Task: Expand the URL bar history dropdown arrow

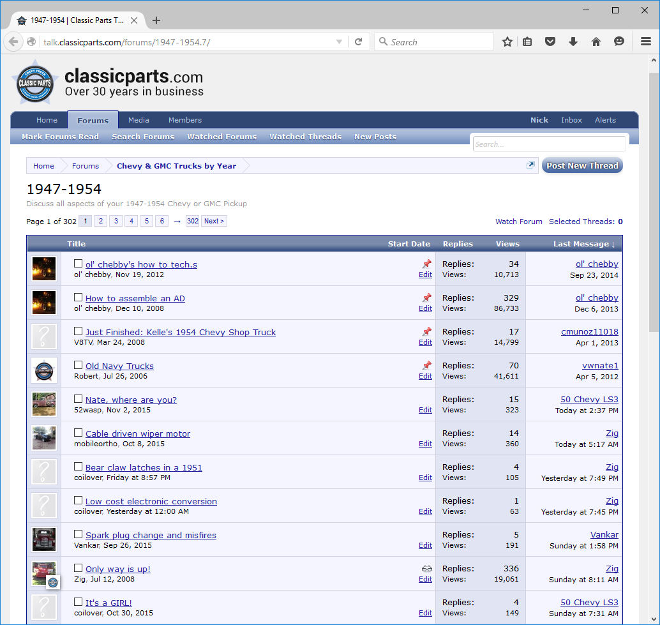Action: (339, 42)
